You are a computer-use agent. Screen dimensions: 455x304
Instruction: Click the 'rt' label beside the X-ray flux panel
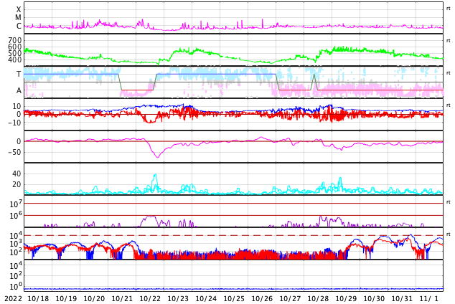click(449, 9)
